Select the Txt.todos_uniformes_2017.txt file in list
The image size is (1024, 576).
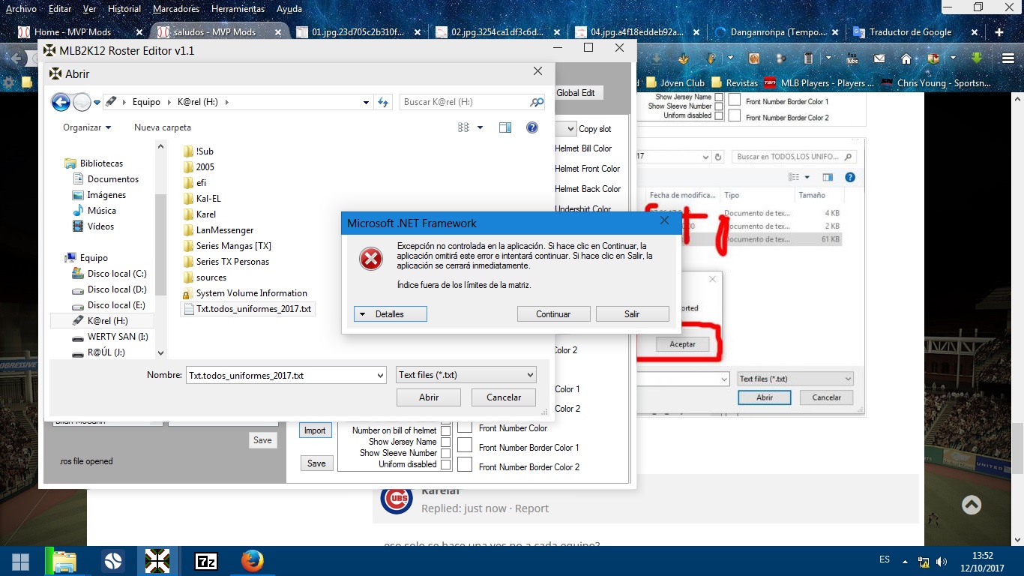[x=249, y=309]
